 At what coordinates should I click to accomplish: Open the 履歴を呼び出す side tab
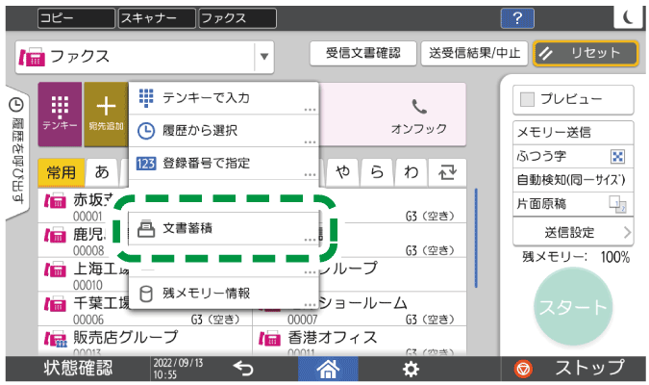tap(17, 151)
